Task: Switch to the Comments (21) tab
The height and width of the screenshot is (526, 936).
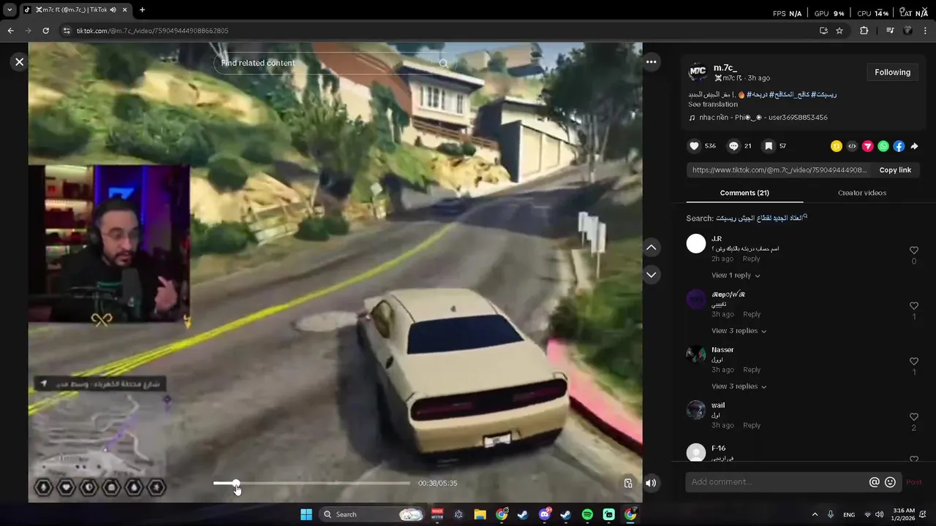Action: [744, 193]
